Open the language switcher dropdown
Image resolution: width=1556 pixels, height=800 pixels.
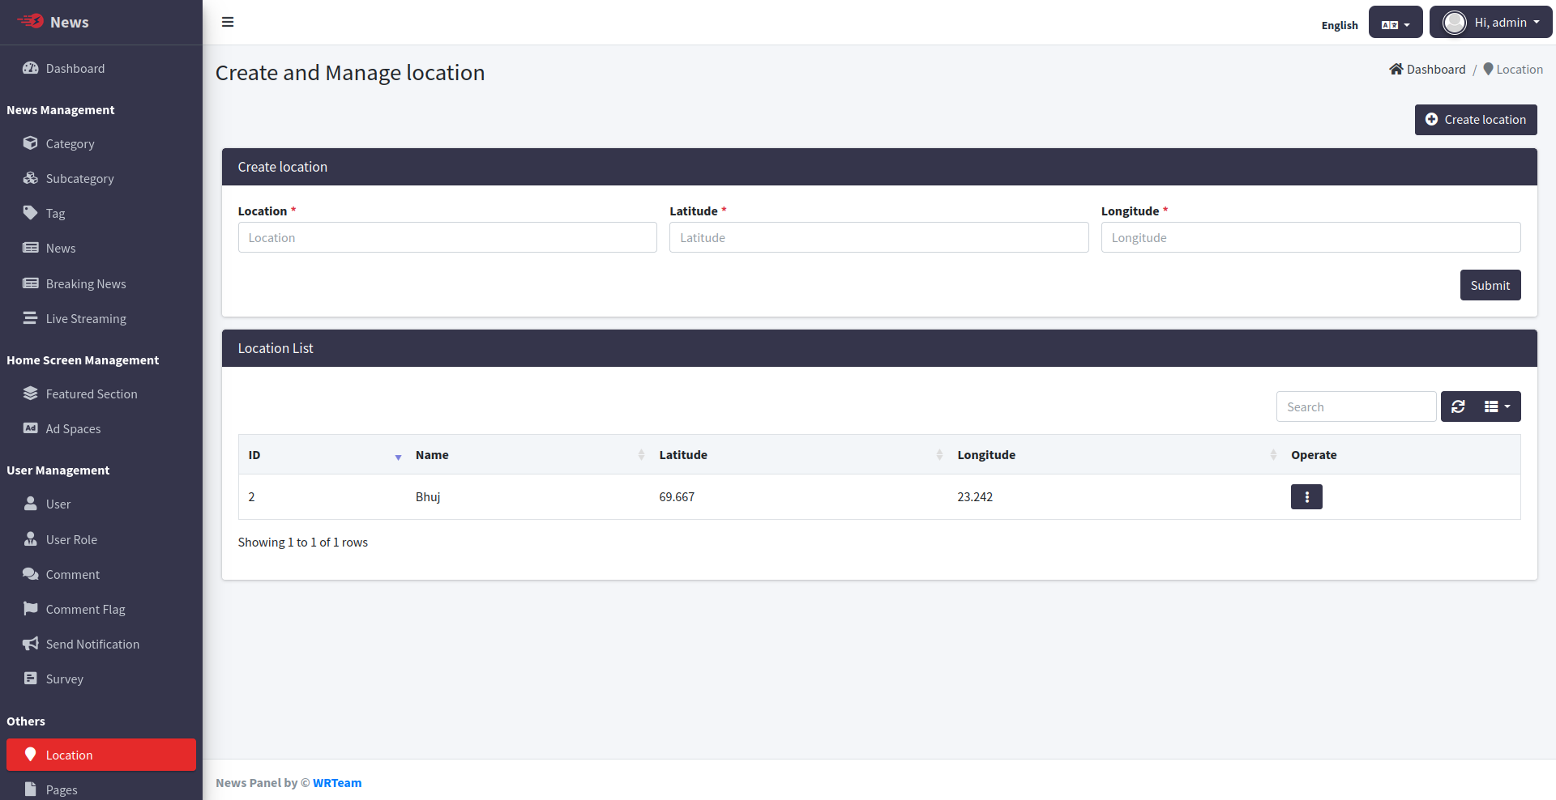pos(1395,23)
